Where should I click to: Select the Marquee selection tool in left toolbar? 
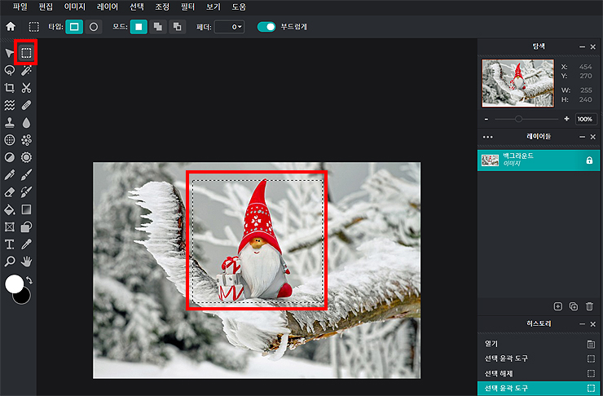click(x=26, y=53)
